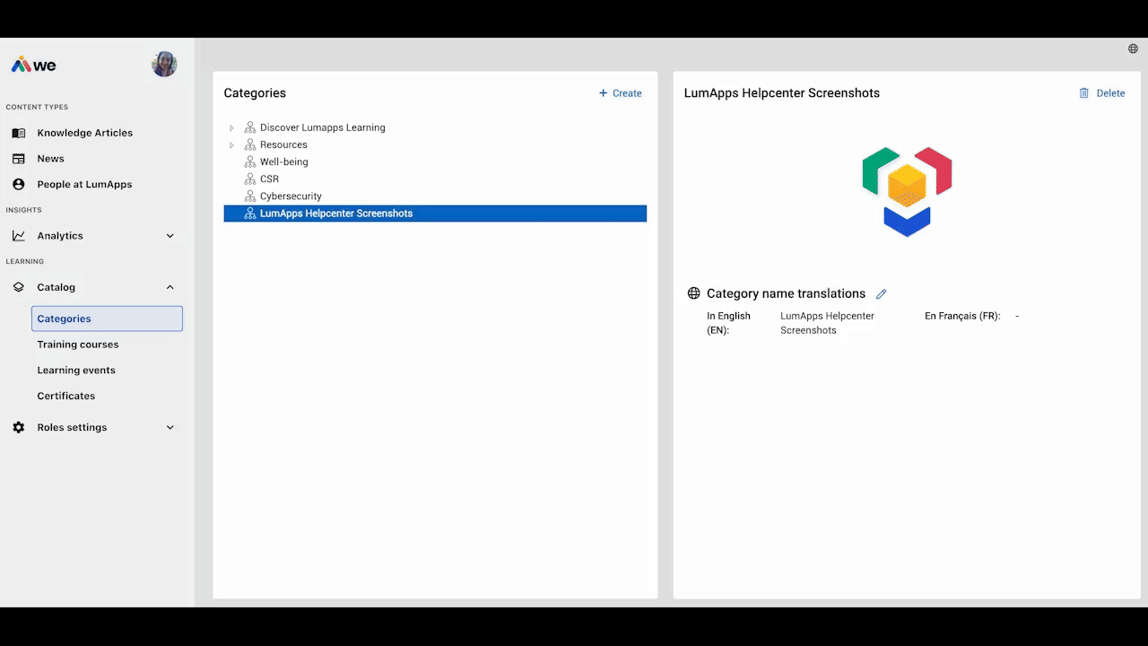Click the colorful cube category image
This screenshot has height=646, width=1148.
tap(907, 191)
